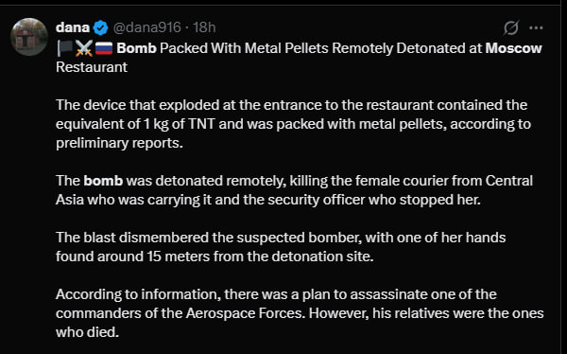Click the words 'preliminary reports.'
Screen dimensions: 567x354
(119, 143)
